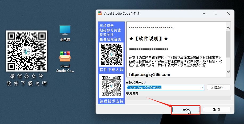The width and height of the screenshot is (244, 124).
Task: Click the 三步成舟 slogan text in the sidebar
Action: pyautogui.click(x=107, y=25)
